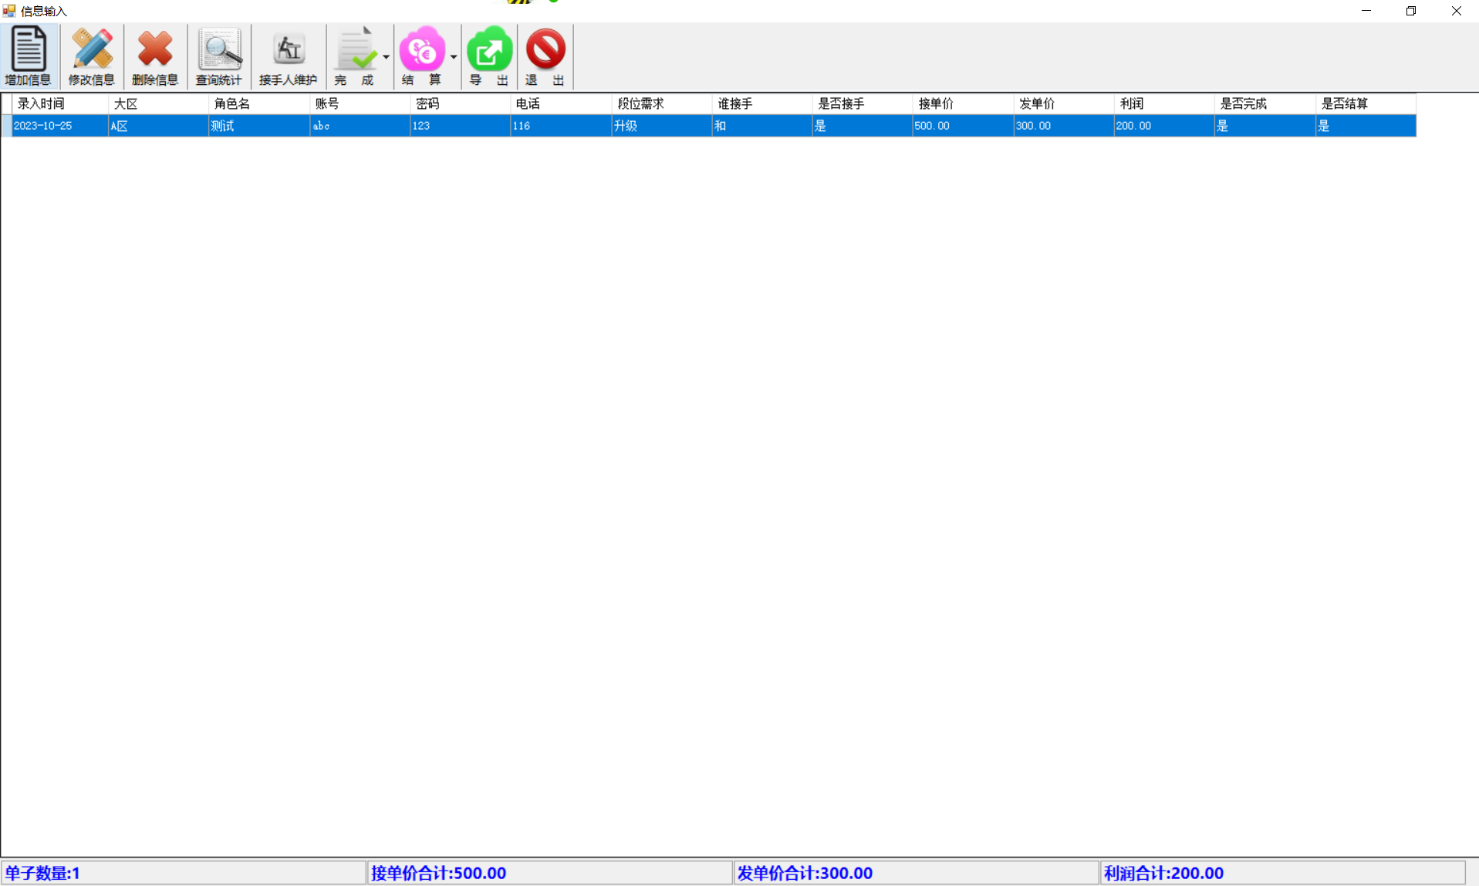Screen dimensions: 1479x886
Task: Click the 账号 column header
Action: (360, 103)
